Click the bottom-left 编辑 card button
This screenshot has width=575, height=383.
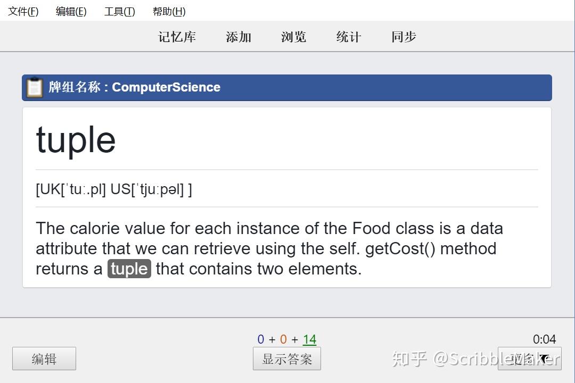tap(44, 359)
